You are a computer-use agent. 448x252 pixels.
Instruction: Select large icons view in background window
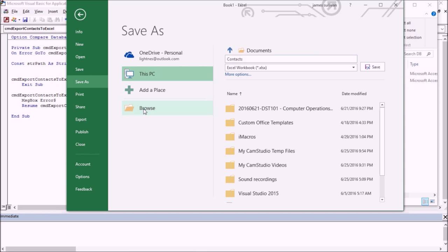tap(433, 202)
